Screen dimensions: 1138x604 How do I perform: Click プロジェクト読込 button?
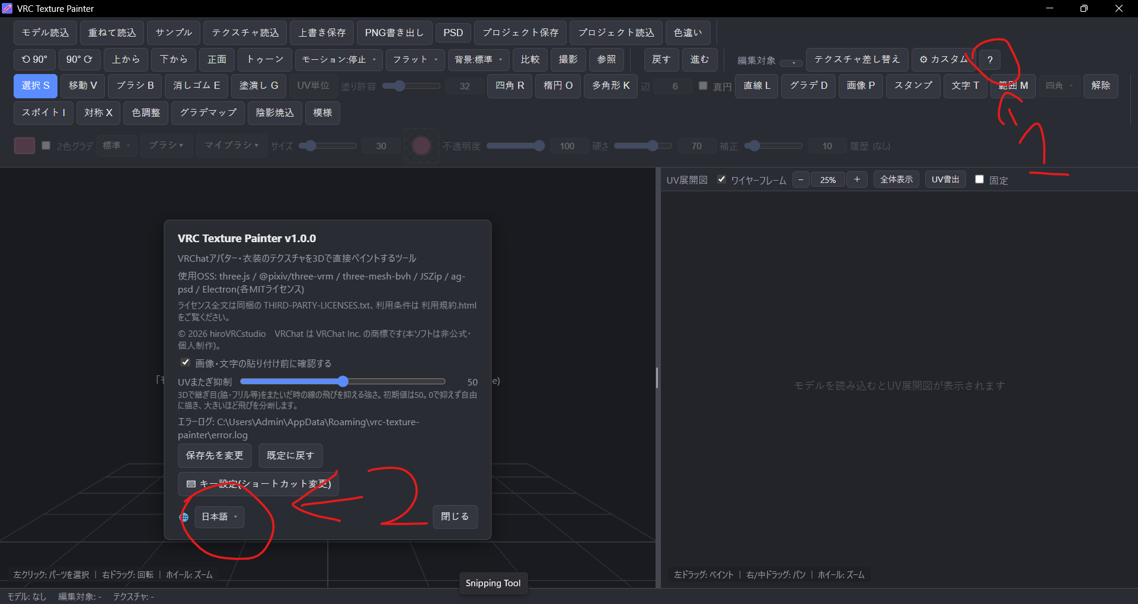616,33
